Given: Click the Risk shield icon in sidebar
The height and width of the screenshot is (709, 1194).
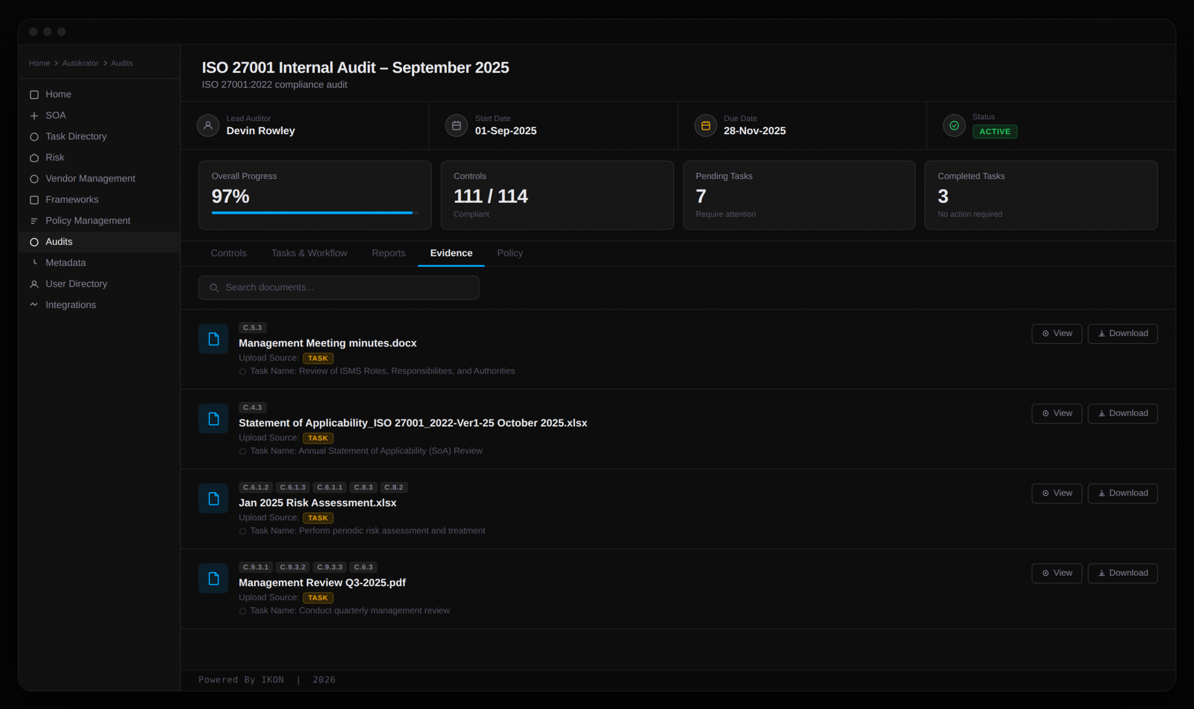Looking at the screenshot, I should 34,158.
